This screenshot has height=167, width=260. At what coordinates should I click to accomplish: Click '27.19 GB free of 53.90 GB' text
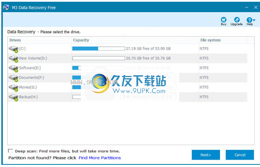[148, 48]
